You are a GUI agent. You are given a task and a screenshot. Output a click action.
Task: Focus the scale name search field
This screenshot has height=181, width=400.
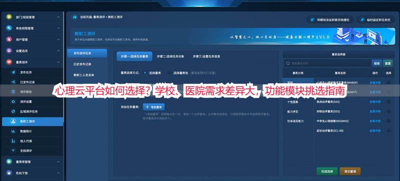coord(327,63)
